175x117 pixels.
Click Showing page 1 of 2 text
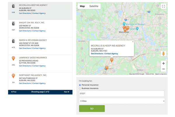[40, 92]
